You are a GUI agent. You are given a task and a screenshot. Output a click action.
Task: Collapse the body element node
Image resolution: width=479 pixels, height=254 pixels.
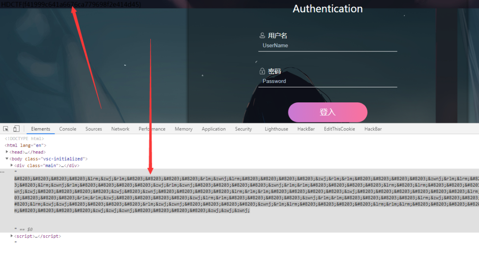(7, 158)
